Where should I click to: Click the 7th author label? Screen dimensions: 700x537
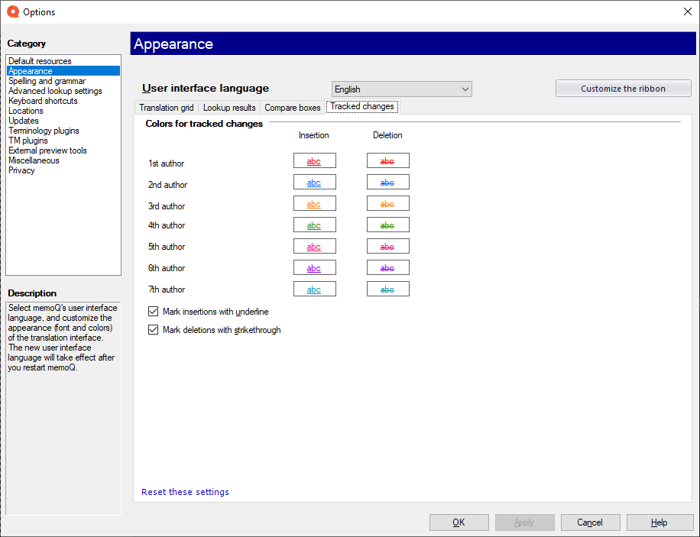click(167, 290)
